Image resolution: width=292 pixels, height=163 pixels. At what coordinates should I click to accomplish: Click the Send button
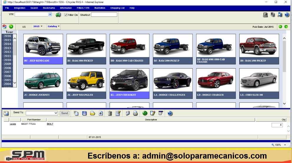tap(65, 113)
